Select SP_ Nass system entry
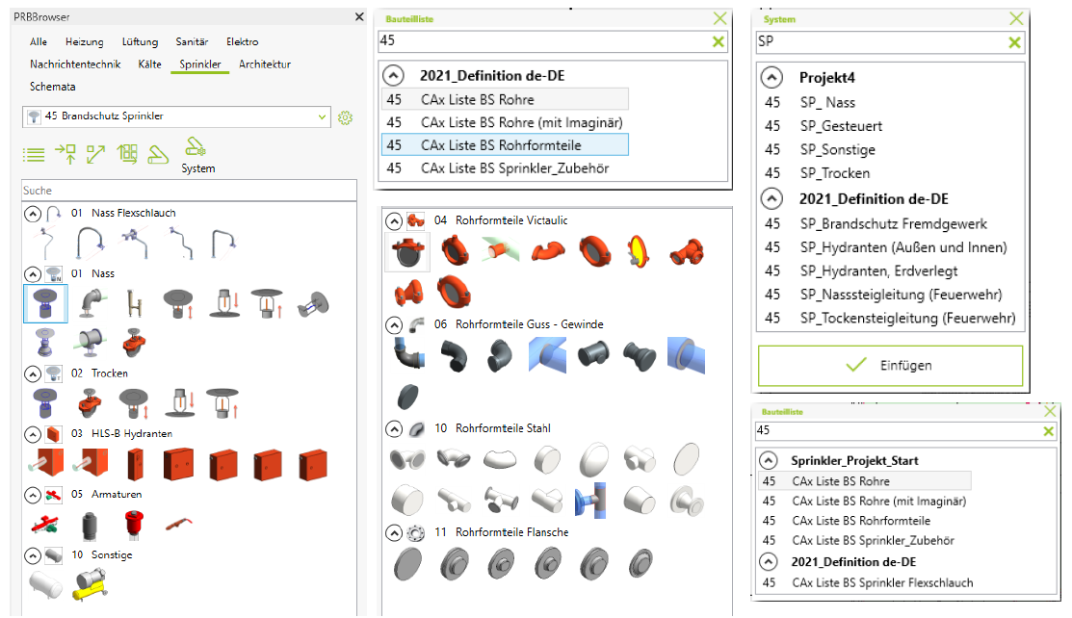The width and height of the screenshot is (1072, 618). coord(827,103)
